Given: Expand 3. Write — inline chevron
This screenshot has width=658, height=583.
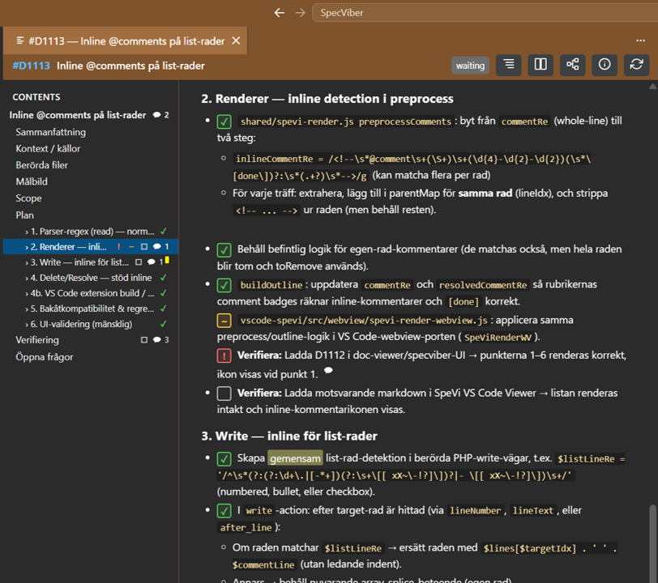Looking at the screenshot, I should coord(27,263).
